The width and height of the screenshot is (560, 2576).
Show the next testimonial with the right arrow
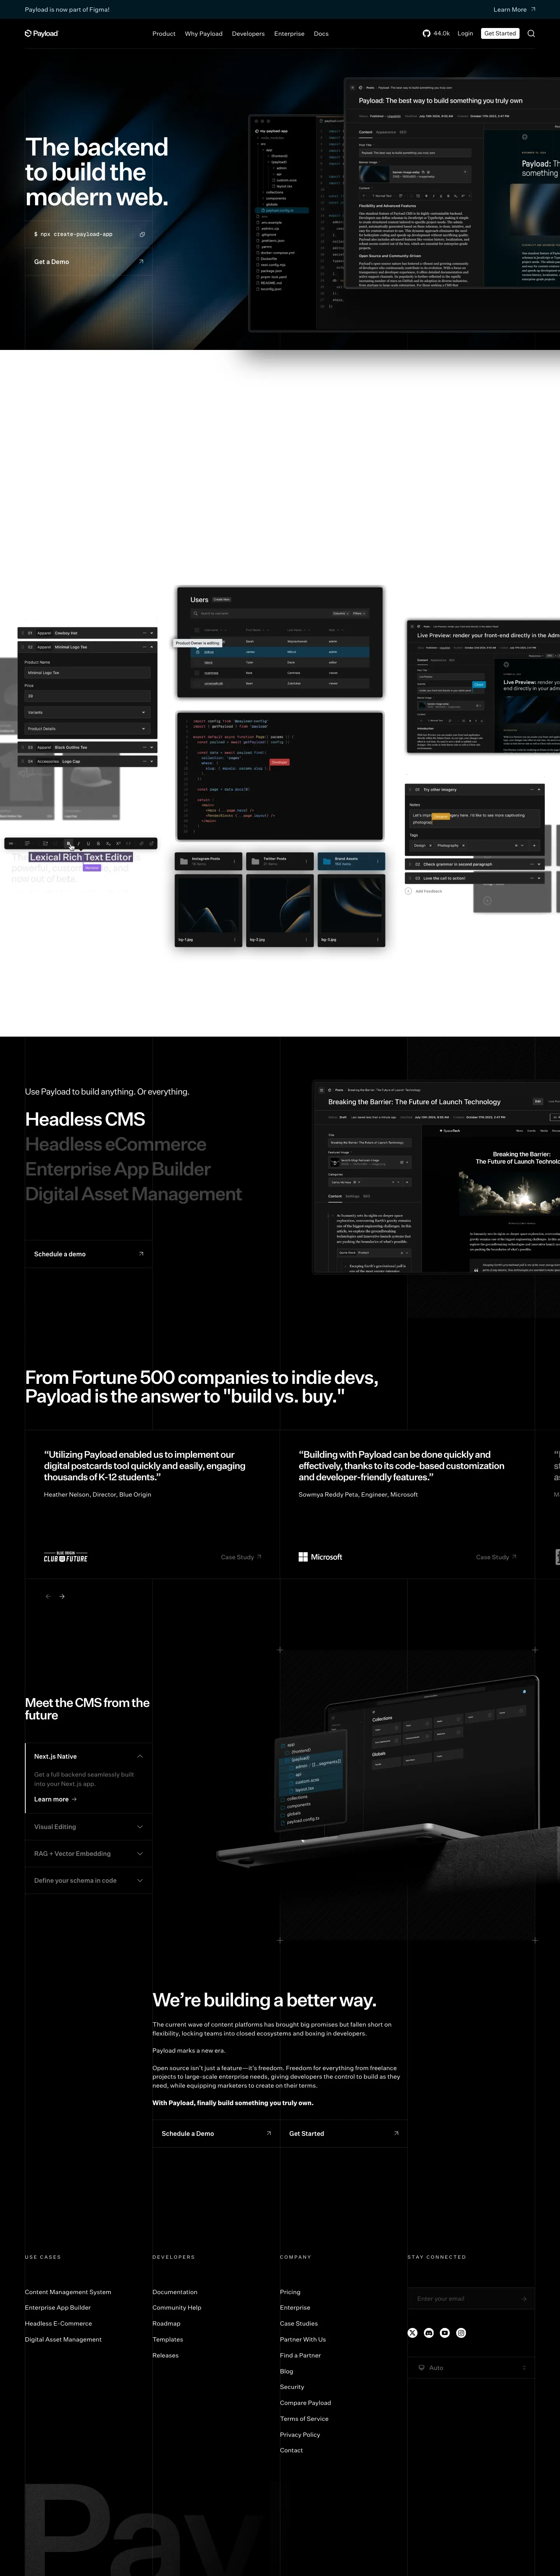click(62, 1596)
